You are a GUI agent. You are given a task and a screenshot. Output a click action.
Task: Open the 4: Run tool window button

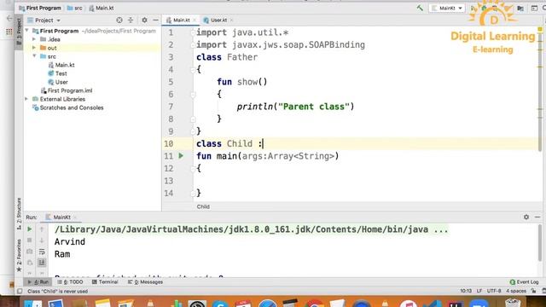(x=38, y=282)
